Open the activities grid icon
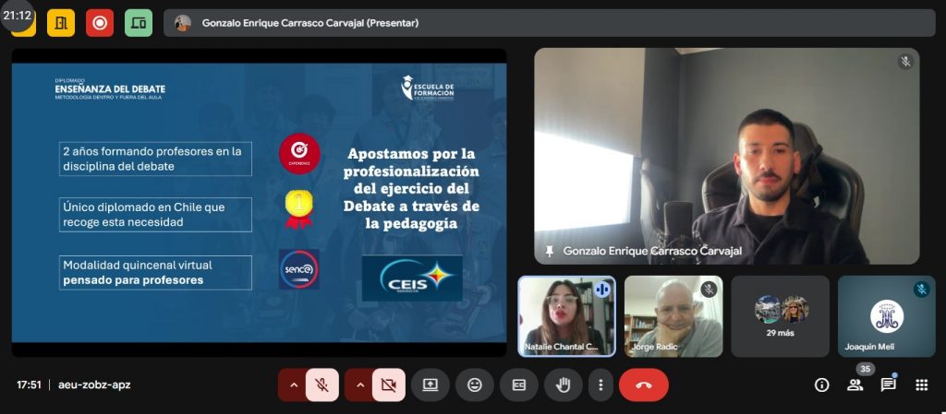This screenshot has width=946, height=414. pos(921,384)
